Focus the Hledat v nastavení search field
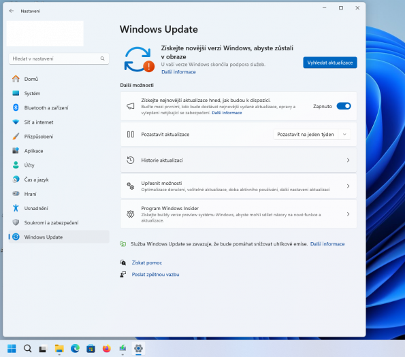Screen dimensions: 405x357 click(x=59, y=58)
